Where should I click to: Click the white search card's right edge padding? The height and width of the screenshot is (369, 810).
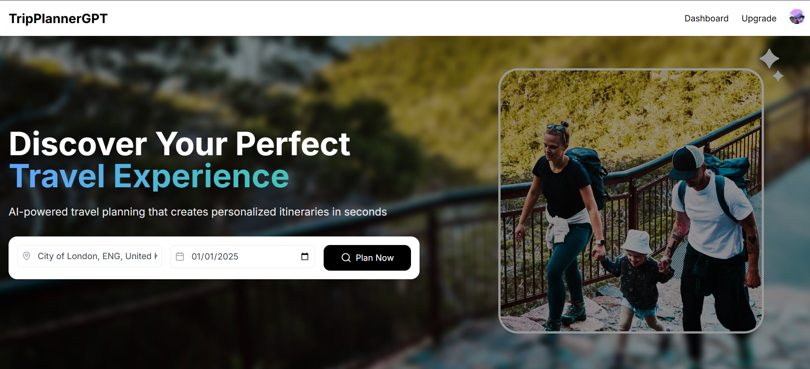[415, 258]
